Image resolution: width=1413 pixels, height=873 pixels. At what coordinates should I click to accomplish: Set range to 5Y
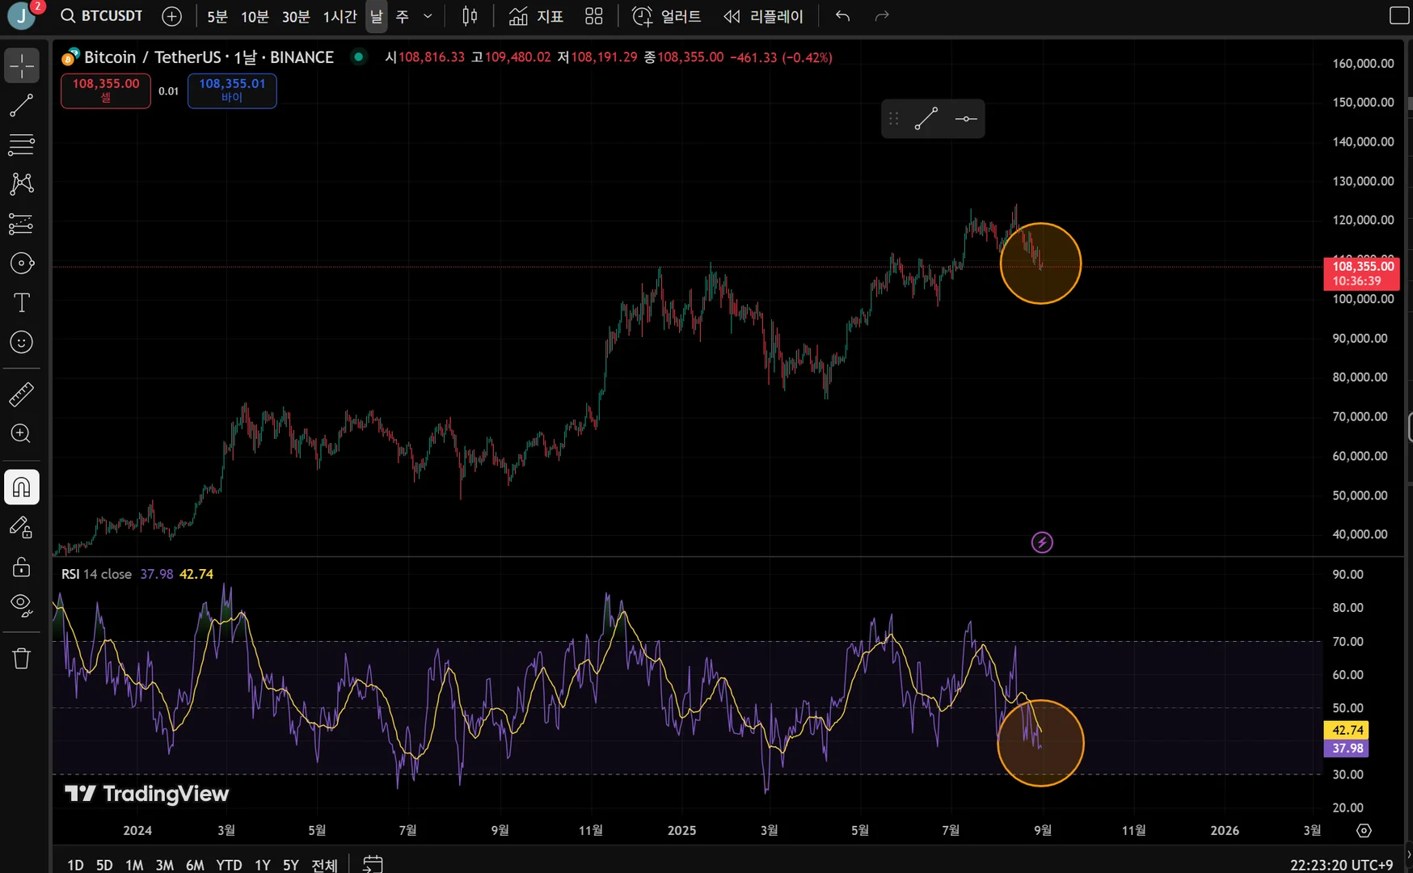click(x=291, y=865)
